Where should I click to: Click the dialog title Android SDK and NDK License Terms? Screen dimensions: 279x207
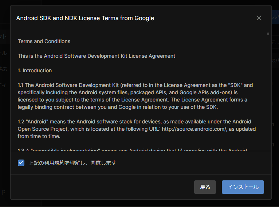85,18
